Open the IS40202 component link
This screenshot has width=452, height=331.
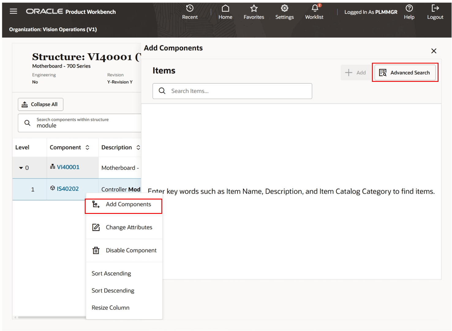click(x=68, y=188)
